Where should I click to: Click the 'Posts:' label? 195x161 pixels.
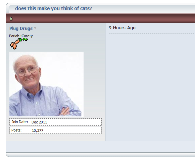(x=16, y=130)
